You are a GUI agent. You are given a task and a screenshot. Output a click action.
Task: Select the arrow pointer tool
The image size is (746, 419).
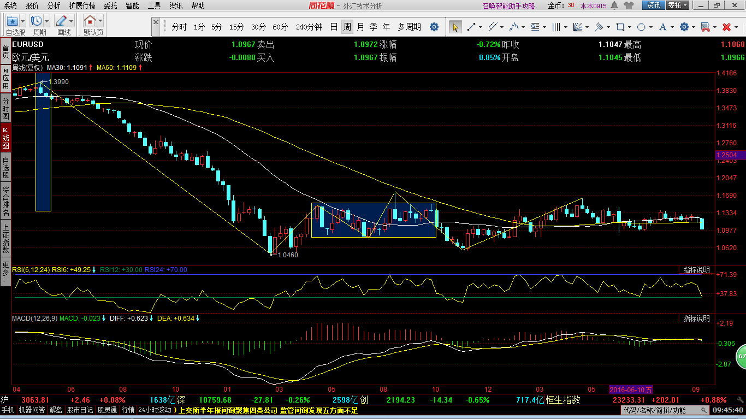click(x=455, y=27)
